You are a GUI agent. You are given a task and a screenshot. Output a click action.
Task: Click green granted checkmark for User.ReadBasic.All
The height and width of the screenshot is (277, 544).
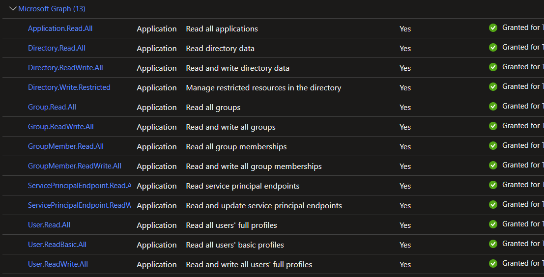(x=493, y=244)
